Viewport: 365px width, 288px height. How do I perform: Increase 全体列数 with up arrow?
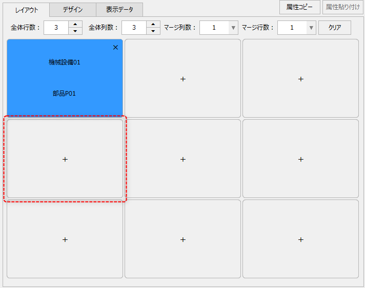[x=153, y=24]
